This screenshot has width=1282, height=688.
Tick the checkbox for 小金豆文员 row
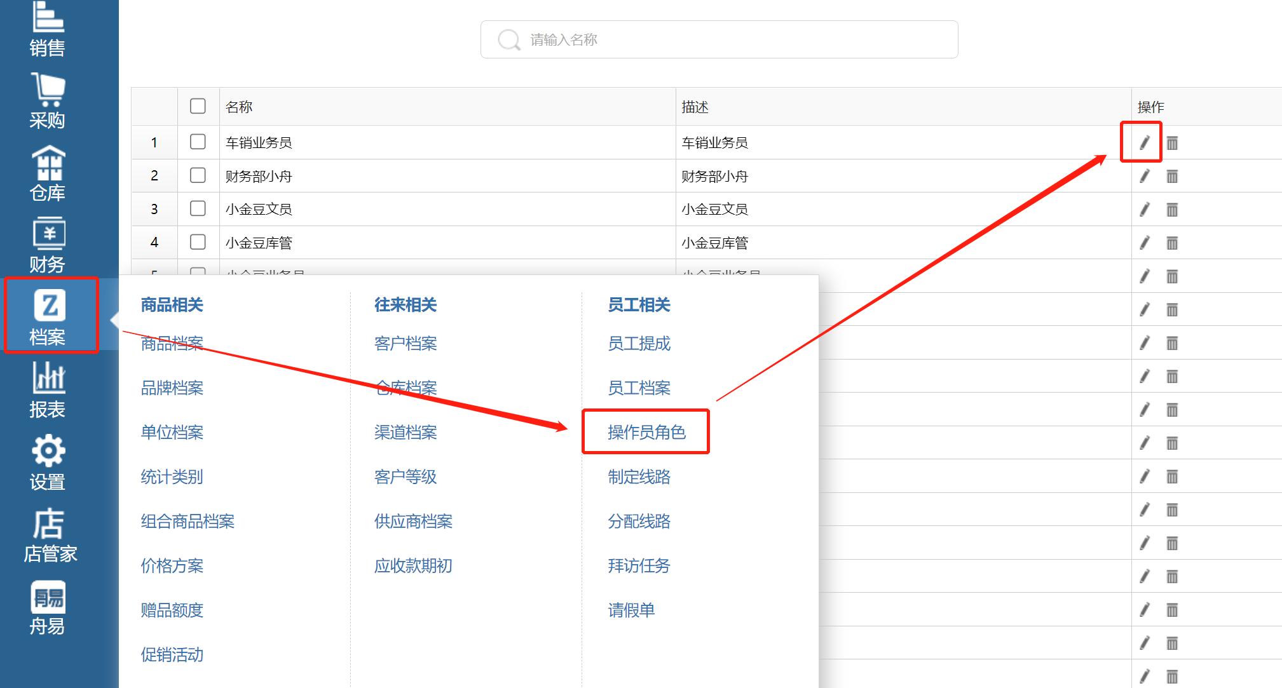pyautogui.click(x=198, y=208)
